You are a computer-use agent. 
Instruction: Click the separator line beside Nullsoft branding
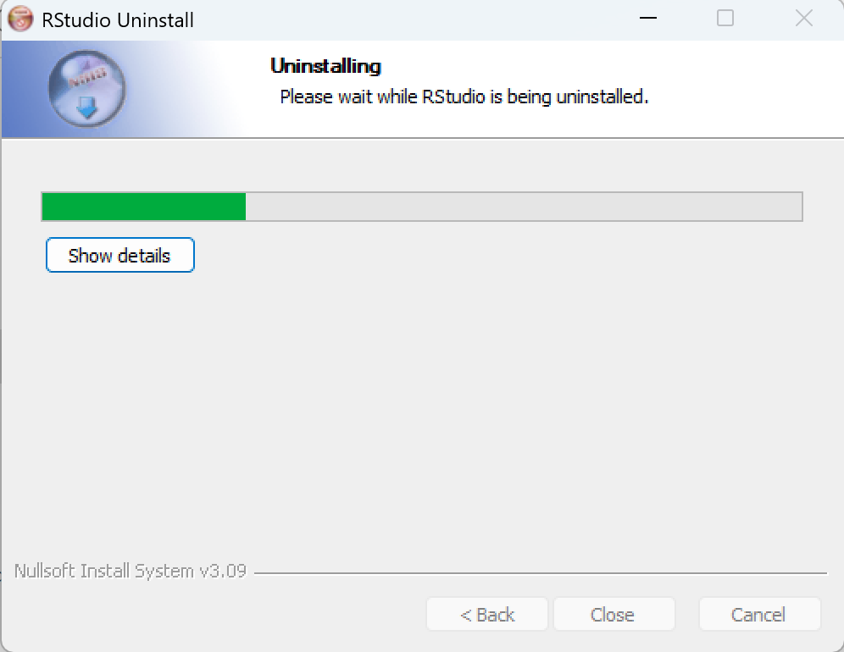tap(541, 573)
